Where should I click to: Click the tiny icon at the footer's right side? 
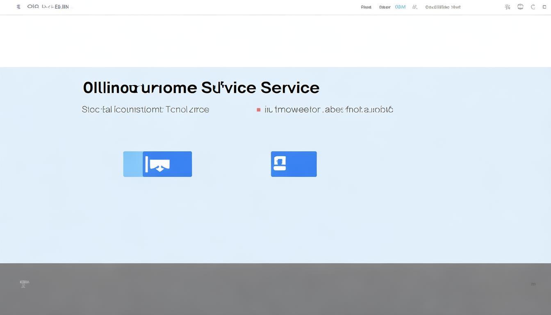533,284
